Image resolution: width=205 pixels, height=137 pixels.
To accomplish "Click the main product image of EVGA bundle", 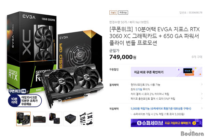I will 55,60.
